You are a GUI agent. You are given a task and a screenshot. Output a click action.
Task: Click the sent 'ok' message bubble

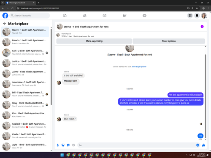tap(200, 136)
